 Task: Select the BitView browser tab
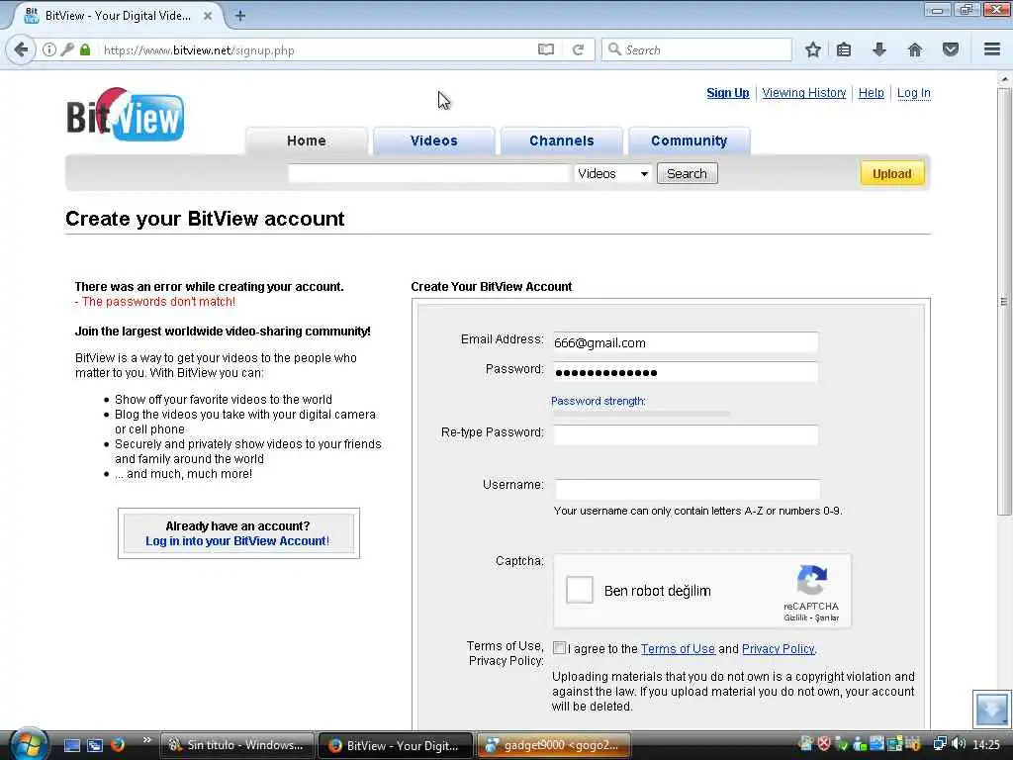tap(118, 16)
